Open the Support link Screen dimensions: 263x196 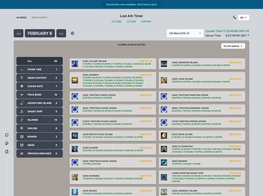point(146,21)
